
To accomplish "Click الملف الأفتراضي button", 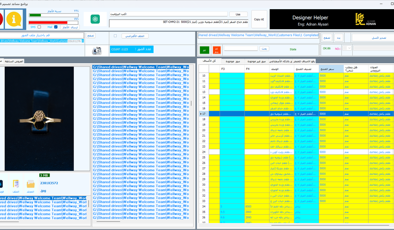I will [x=135, y=36].
